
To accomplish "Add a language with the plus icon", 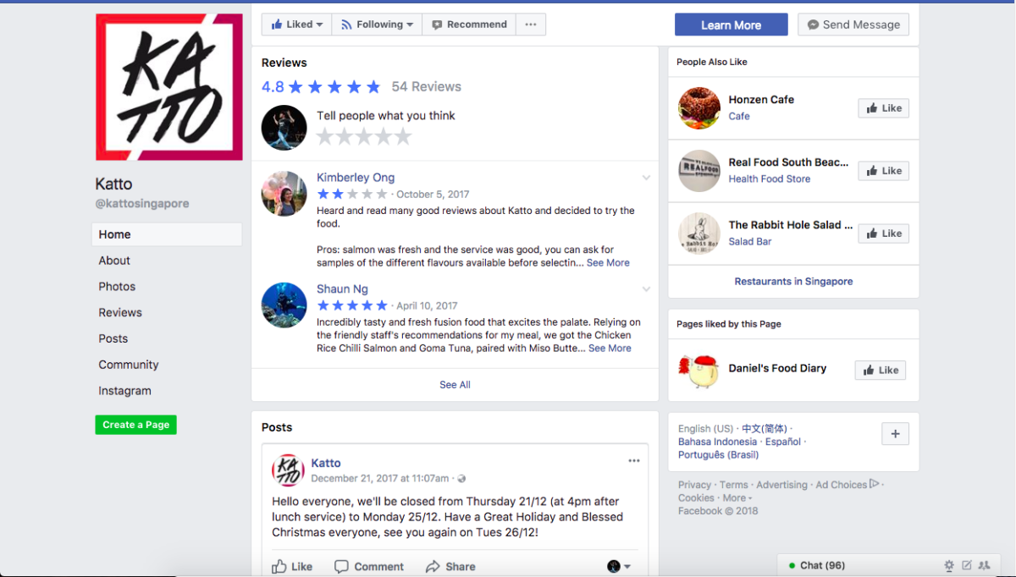I will [895, 433].
